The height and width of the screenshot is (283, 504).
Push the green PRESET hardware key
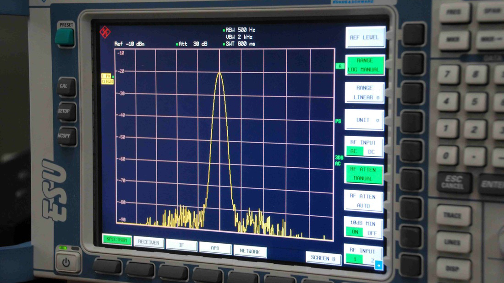point(65,37)
